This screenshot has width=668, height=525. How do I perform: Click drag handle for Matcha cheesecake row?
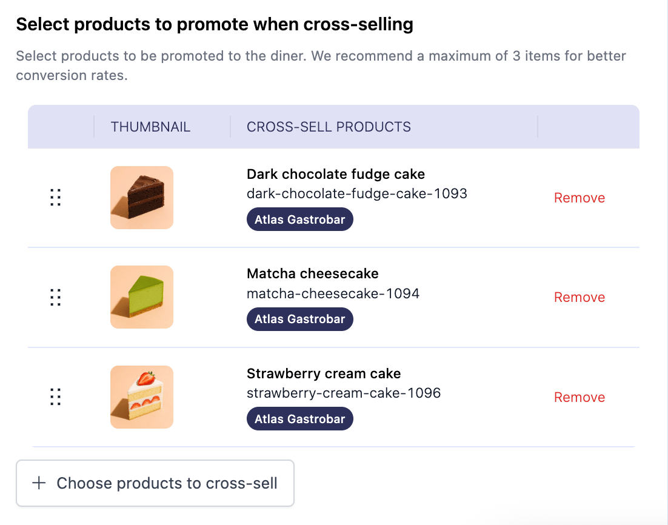pyautogui.click(x=55, y=297)
